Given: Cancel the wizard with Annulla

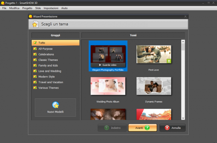Looking at the screenshot, I should point(172,128).
